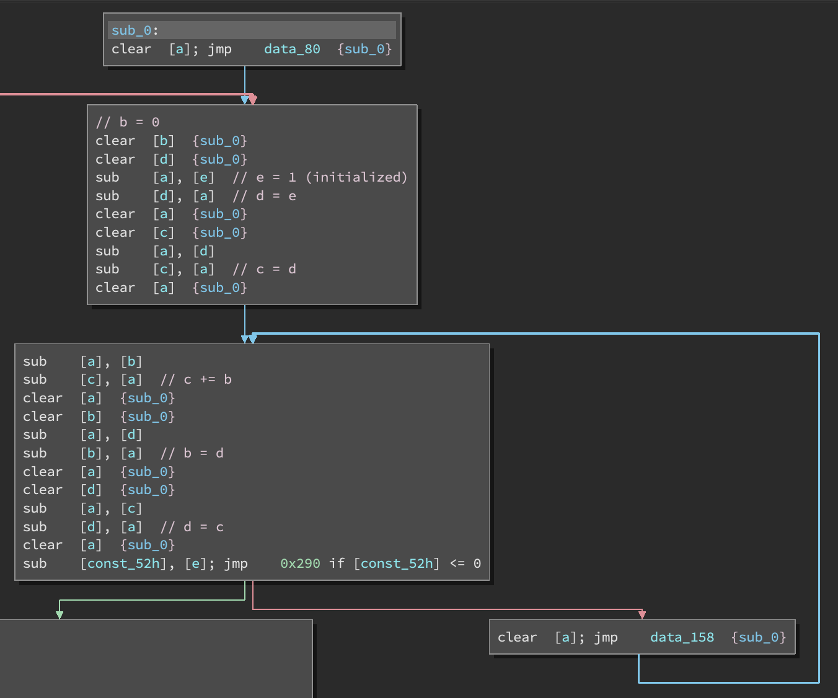
Task: Select the "// b = 0" comment
Action: click(x=127, y=122)
